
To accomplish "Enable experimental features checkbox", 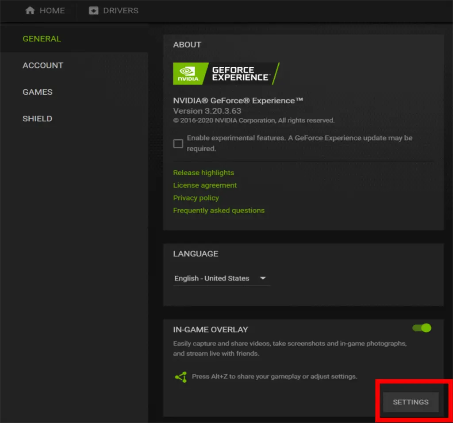I will (178, 143).
